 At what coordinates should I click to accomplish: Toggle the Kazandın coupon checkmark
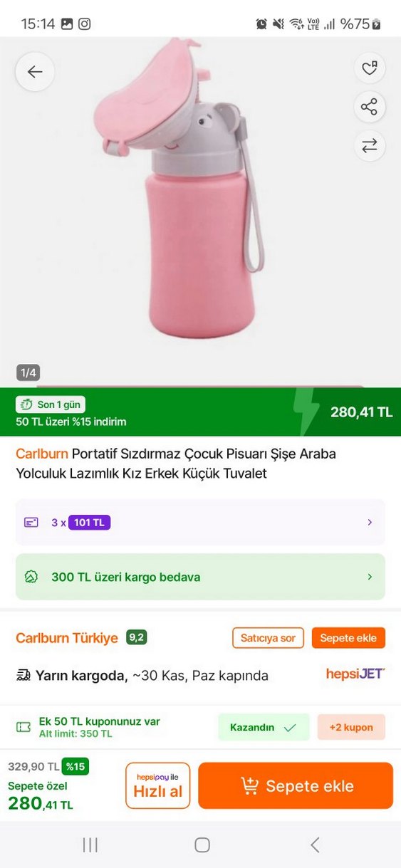[x=289, y=728]
